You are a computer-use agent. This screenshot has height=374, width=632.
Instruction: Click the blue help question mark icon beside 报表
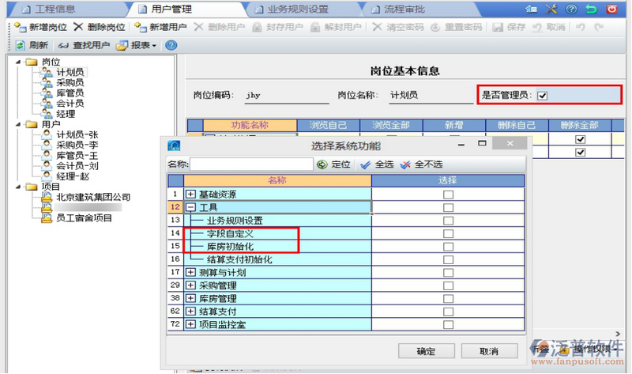[x=170, y=45]
